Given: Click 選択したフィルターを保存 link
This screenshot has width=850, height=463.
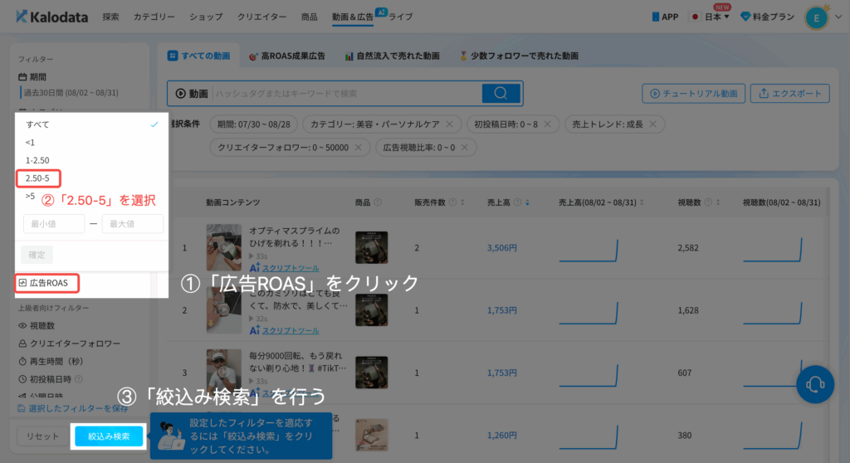Looking at the screenshot, I should [73, 408].
